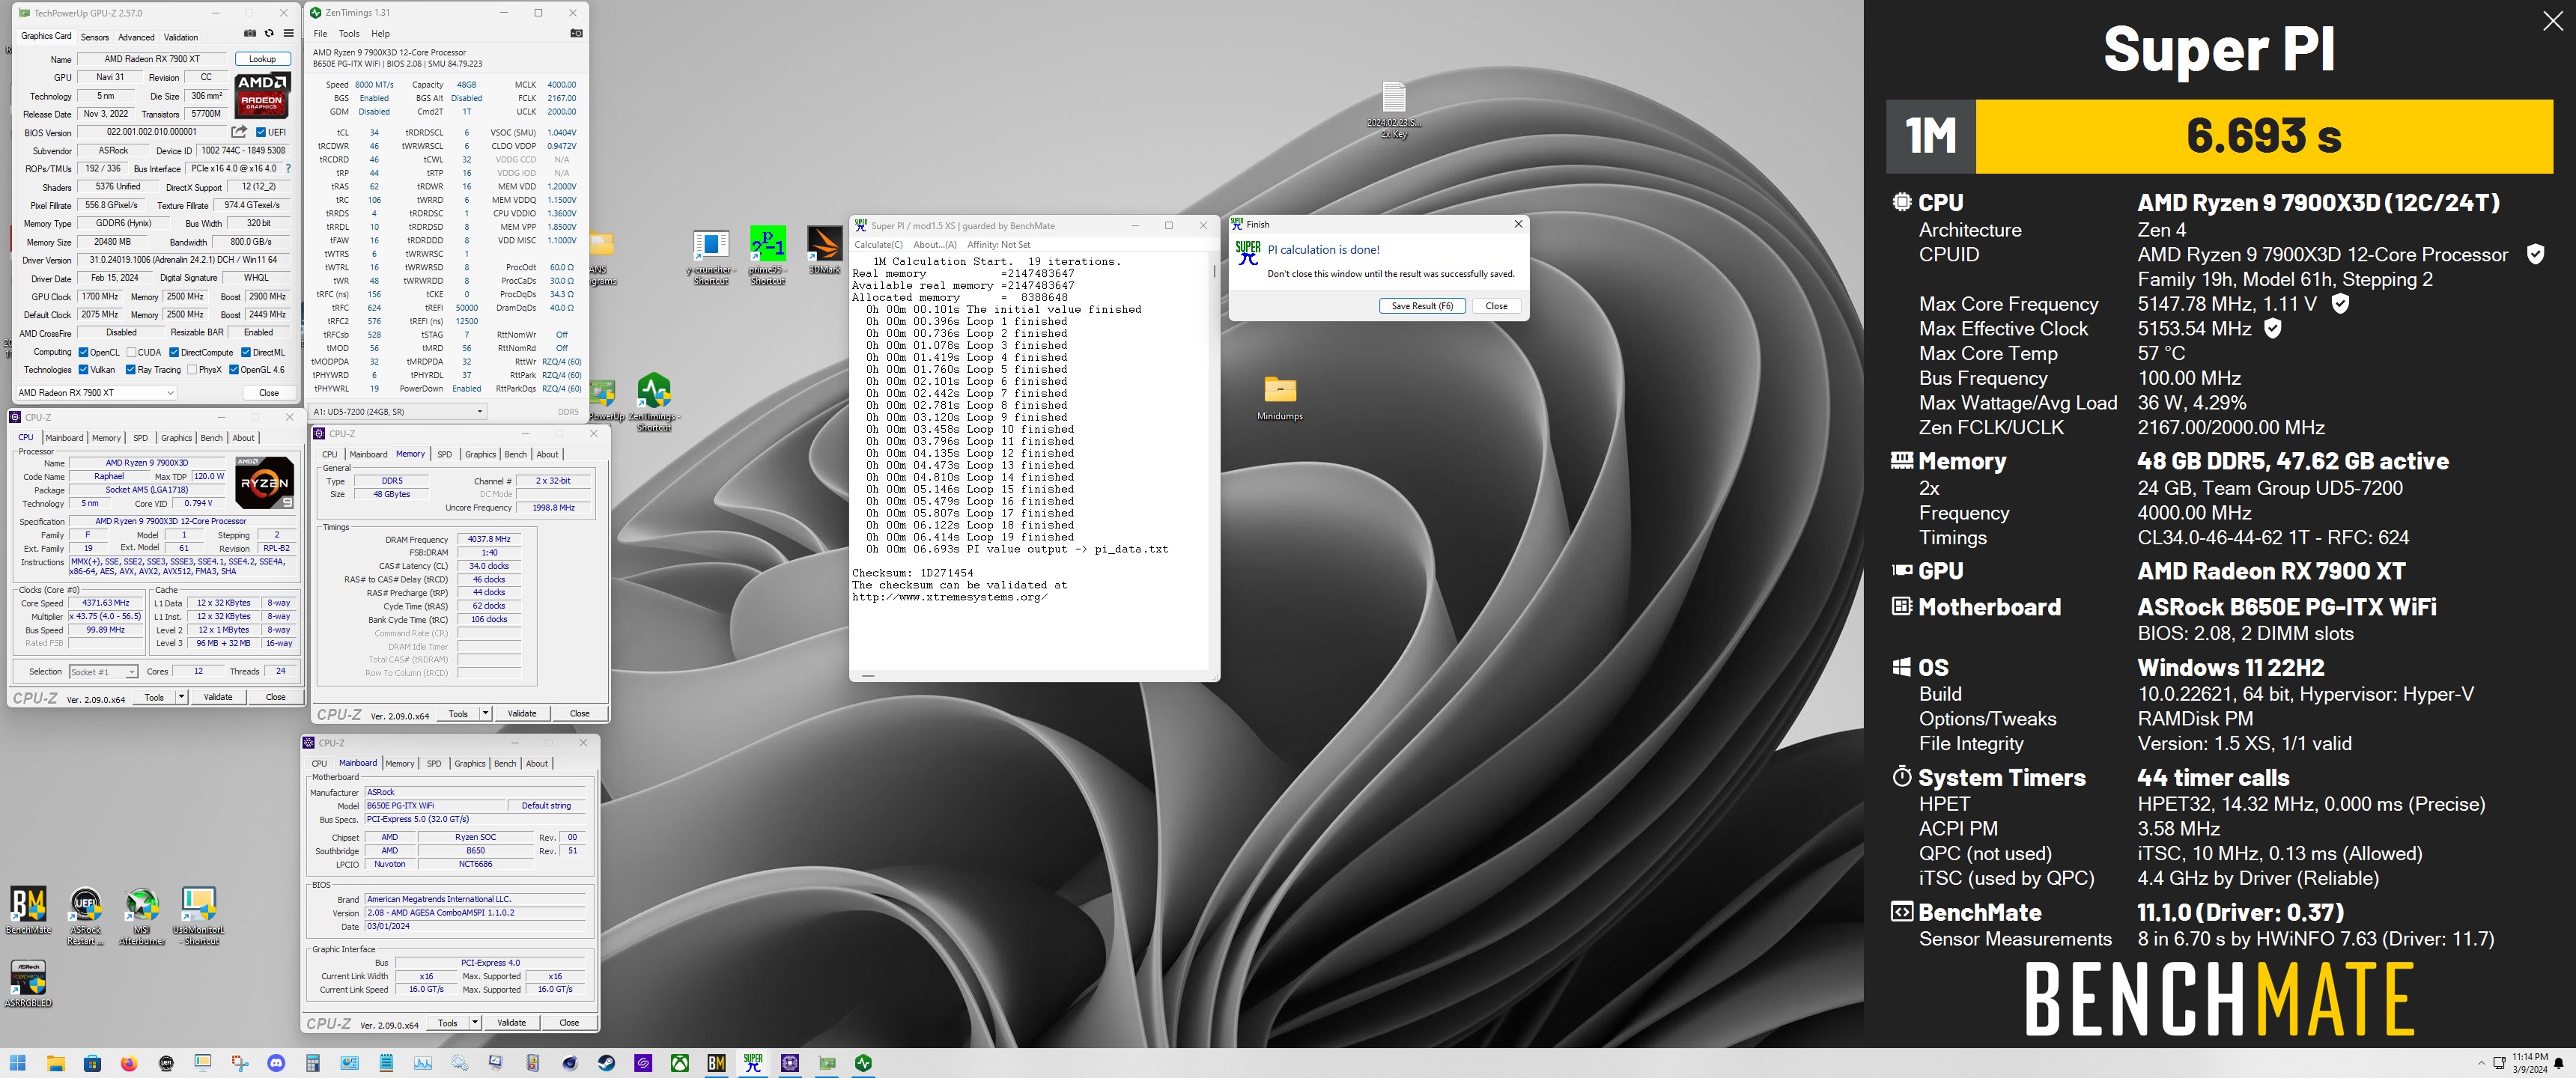Select Bench tab in CPU-Z Mainboard window
The height and width of the screenshot is (1078, 2576).
click(505, 763)
